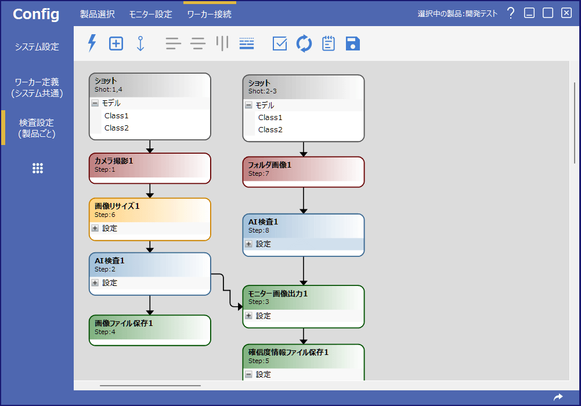
Task: Open ワーカー定義 (システム共通) in sidebar
Action: tap(37, 88)
